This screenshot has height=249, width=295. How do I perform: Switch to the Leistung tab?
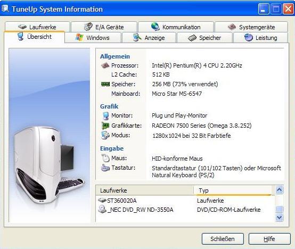click(x=261, y=38)
